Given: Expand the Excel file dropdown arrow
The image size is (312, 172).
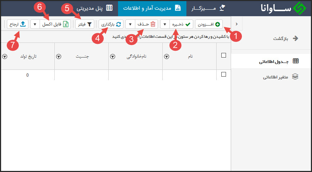Looking at the screenshot, I should [35, 24].
